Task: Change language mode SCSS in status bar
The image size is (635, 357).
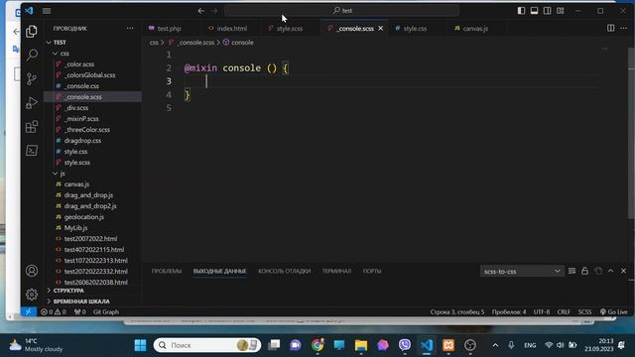Action: tap(584, 312)
